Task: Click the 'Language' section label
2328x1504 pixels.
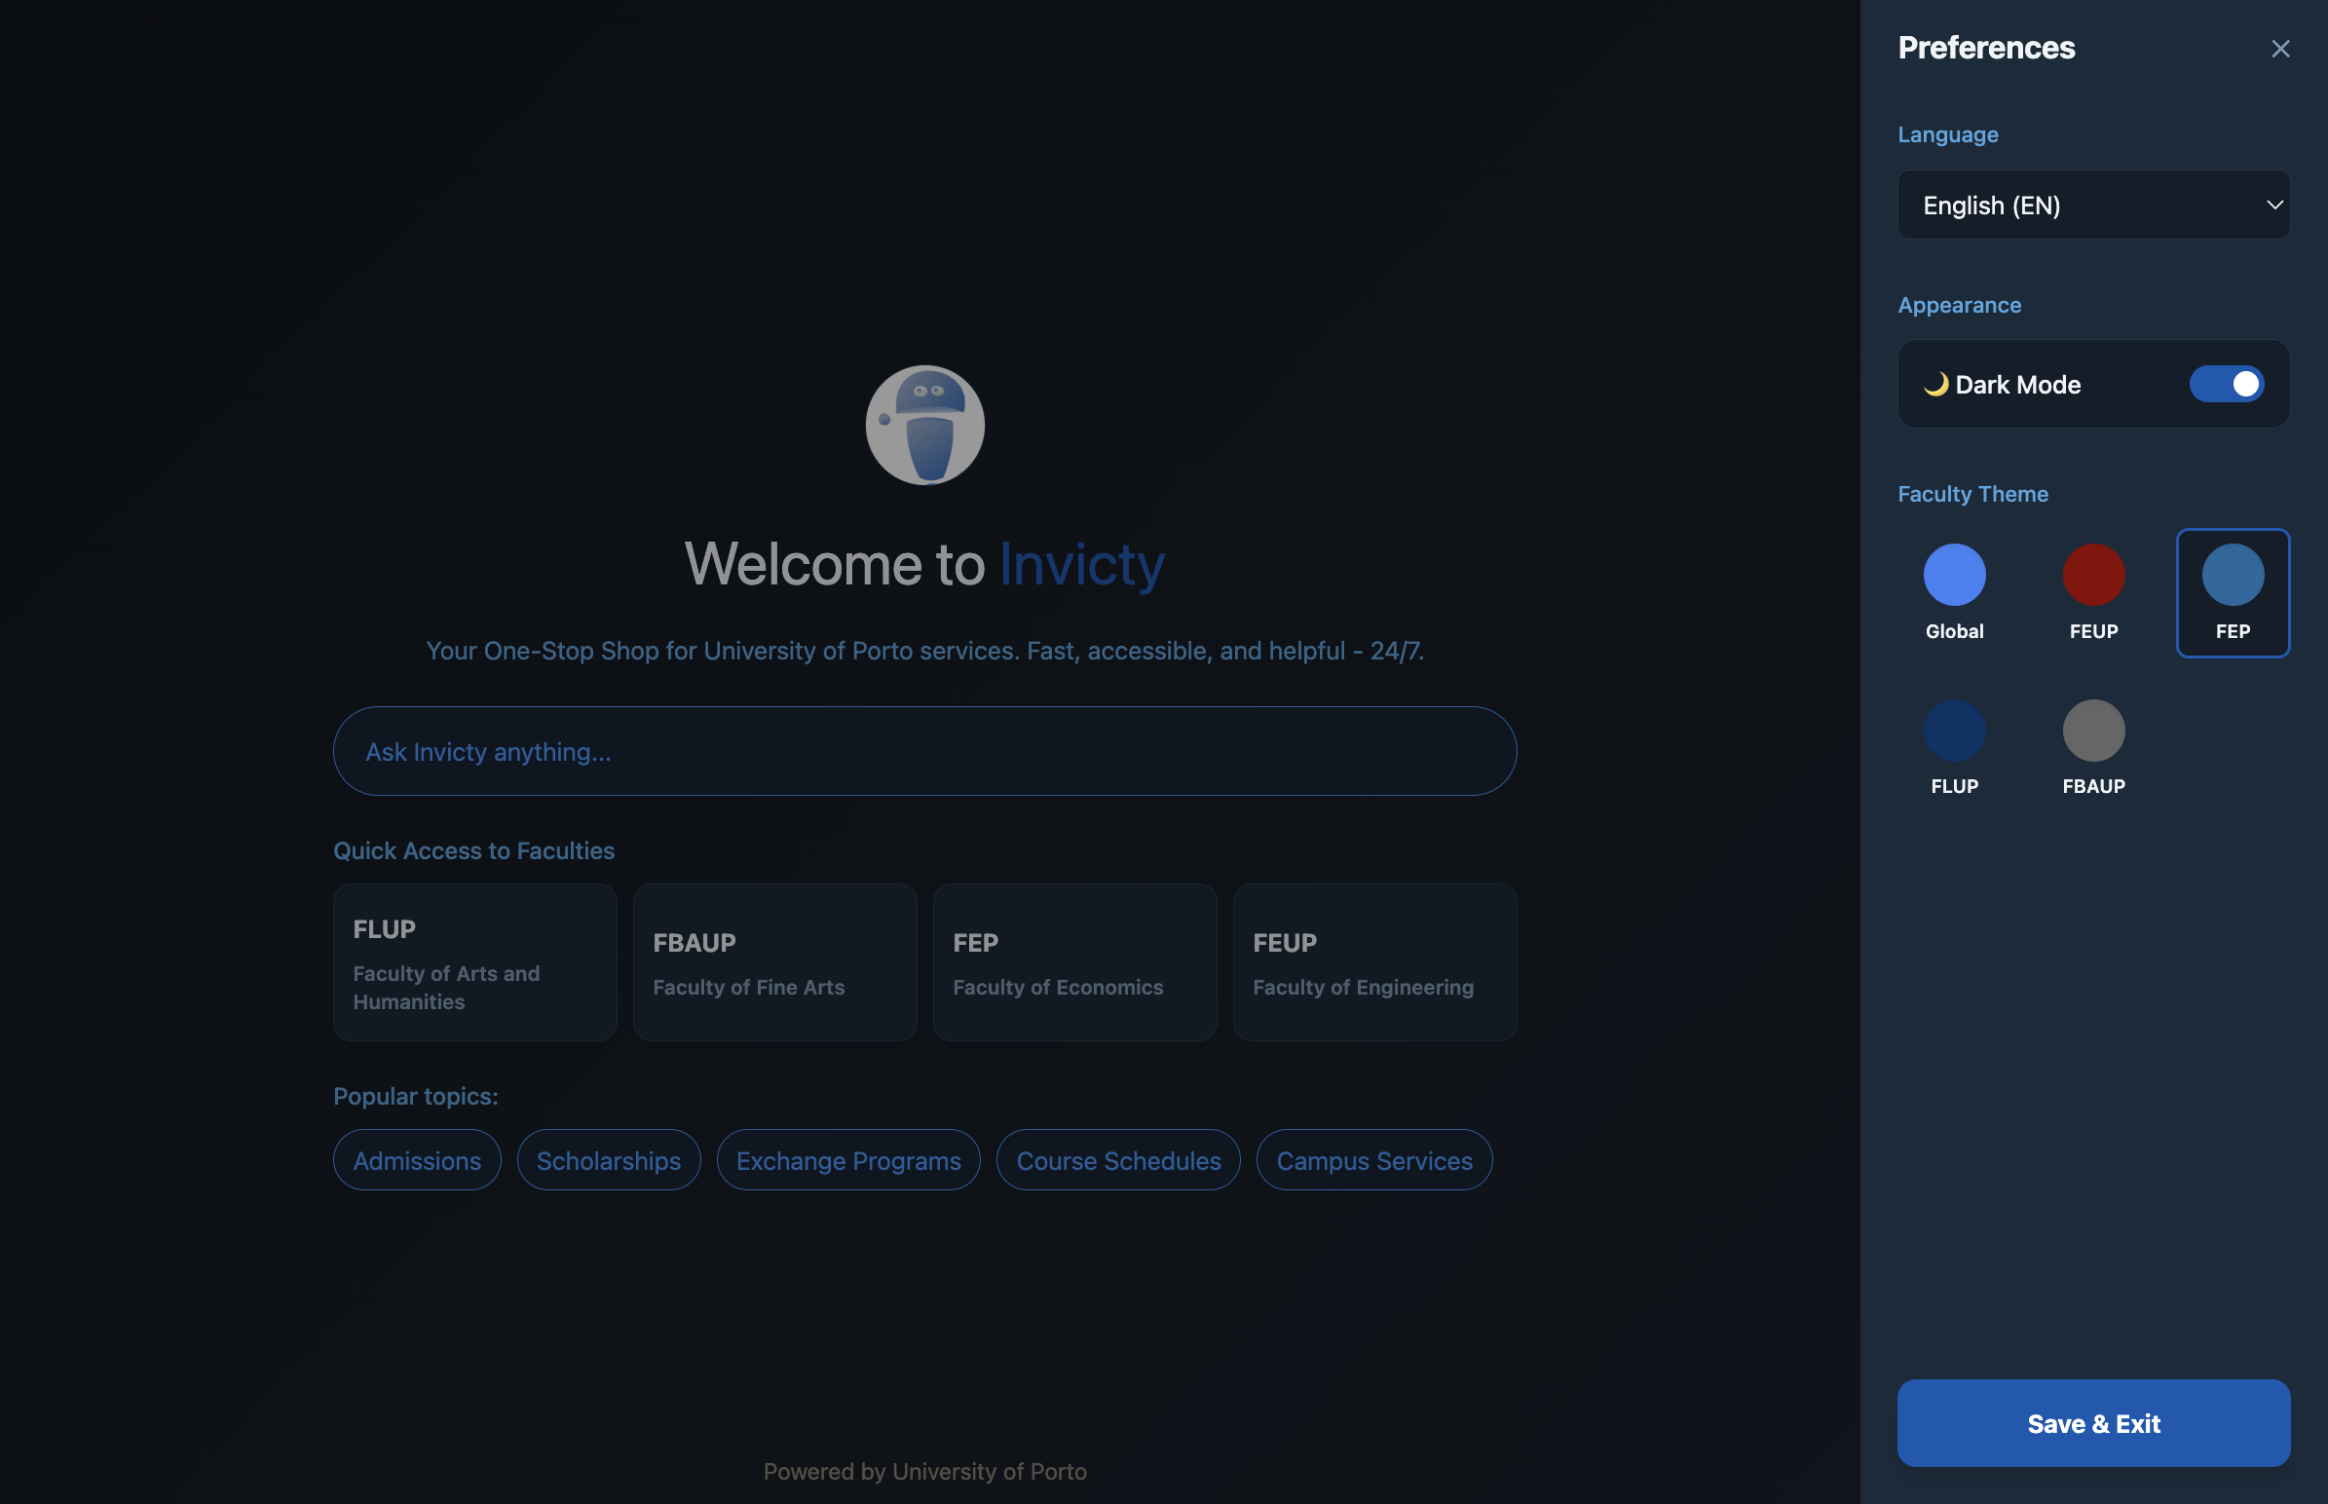Action: (1947, 134)
